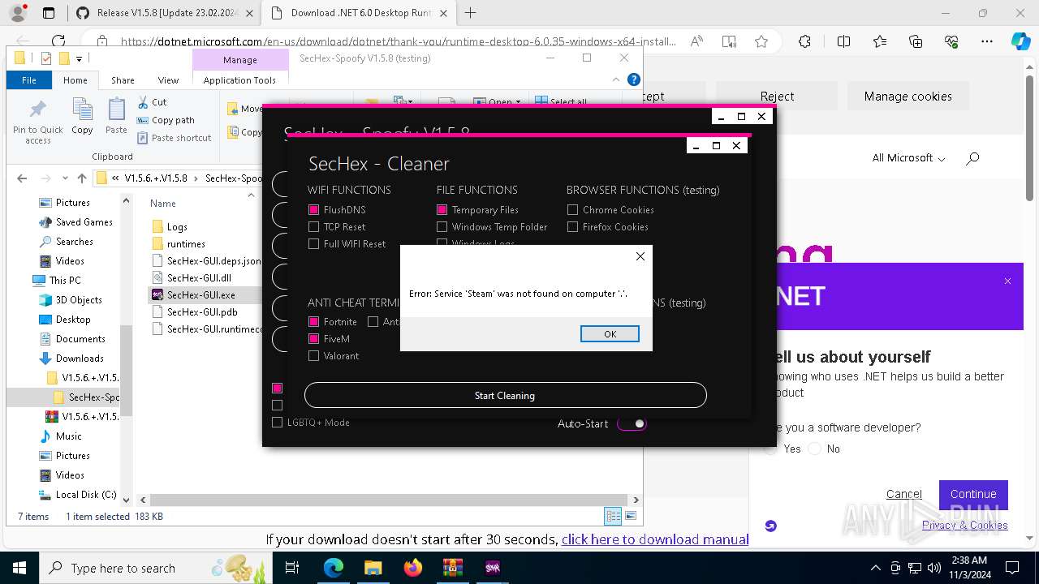Enable the Windows Temp Folder checkbox
Viewport: 1039px width, 584px height.
(442, 227)
